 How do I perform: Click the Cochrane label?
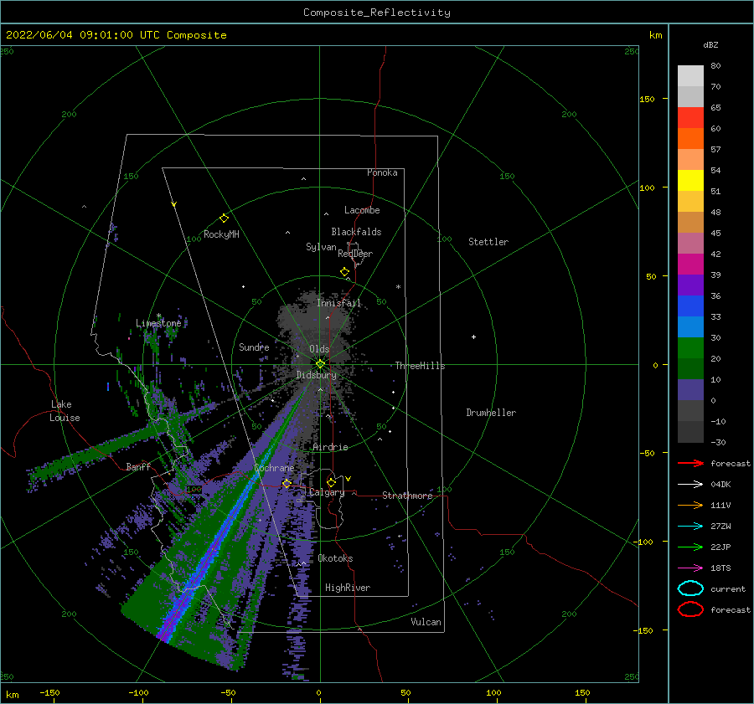274,468
